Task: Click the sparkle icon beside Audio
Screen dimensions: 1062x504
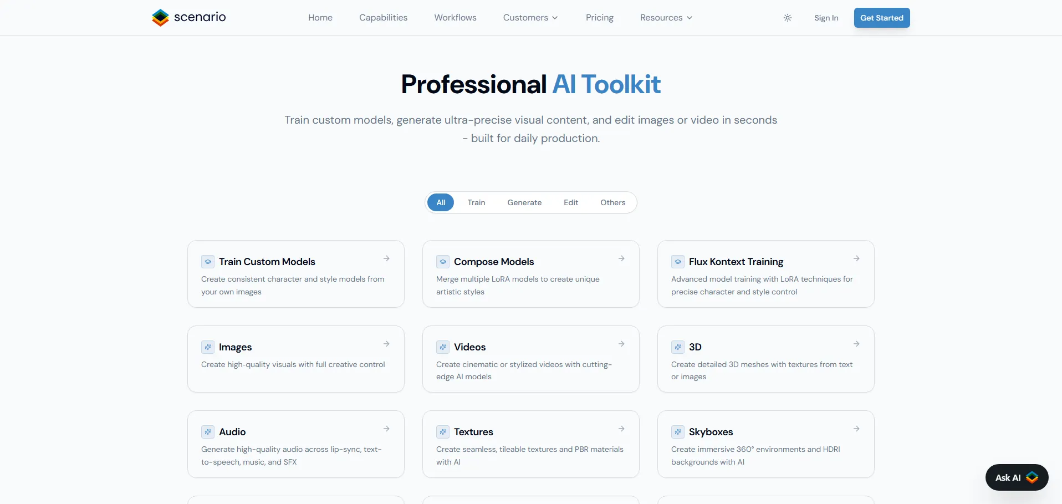Action: [208, 432]
